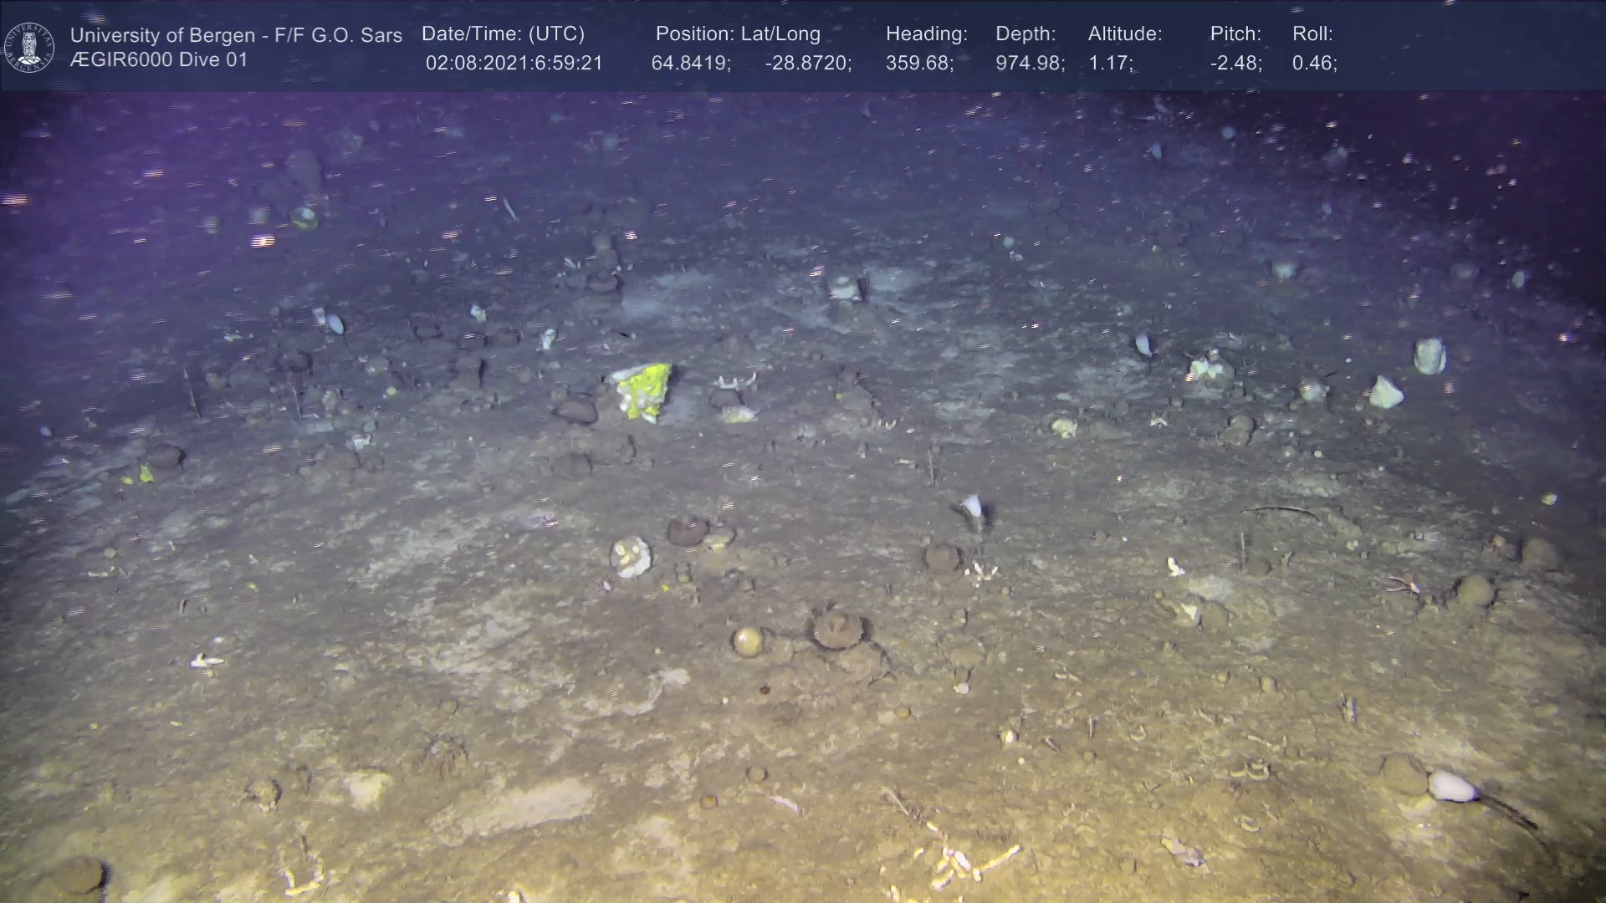Click the University of Bergen logo

tap(29, 47)
